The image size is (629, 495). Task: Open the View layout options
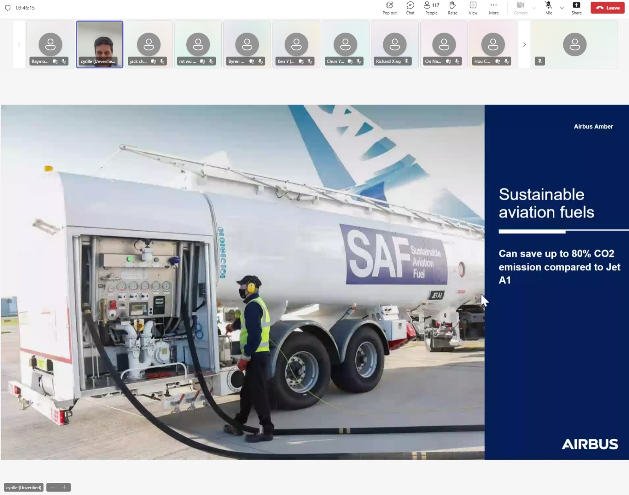pos(473,8)
